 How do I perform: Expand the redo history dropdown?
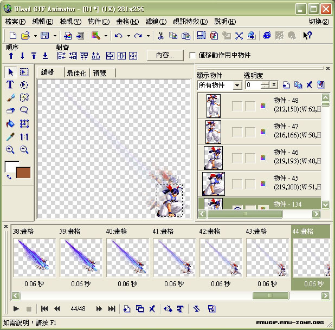click(x=148, y=36)
